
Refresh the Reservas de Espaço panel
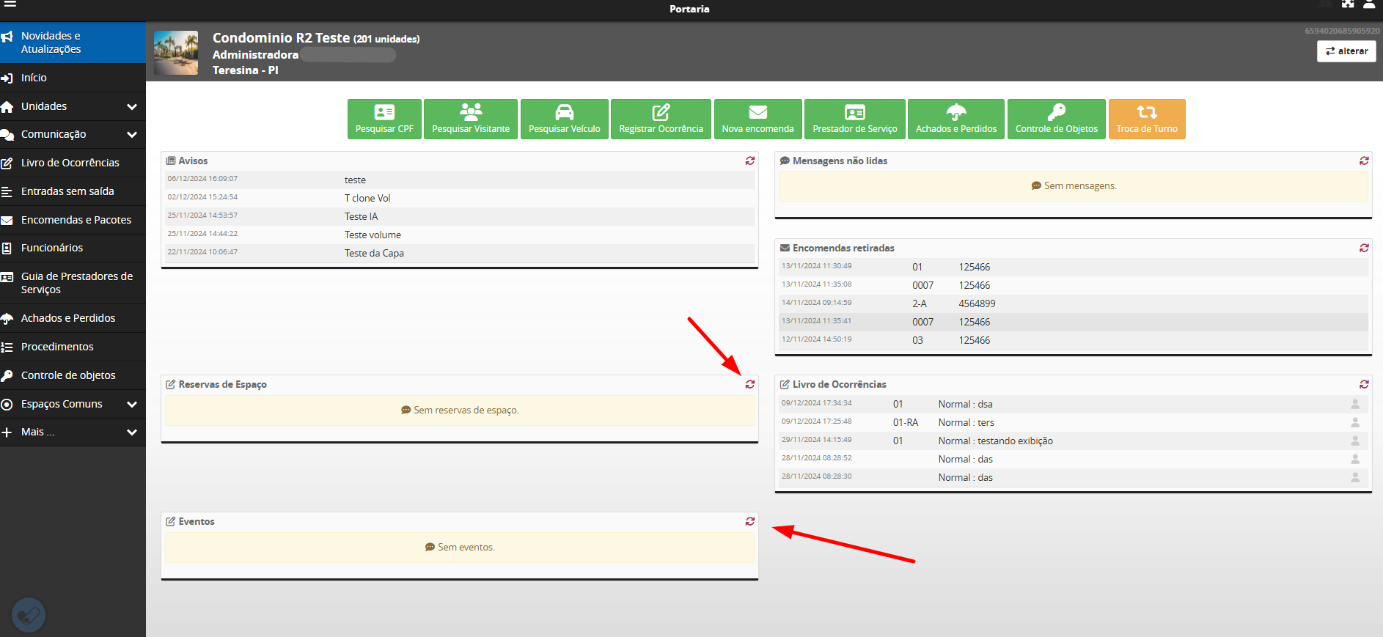[x=749, y=384]
